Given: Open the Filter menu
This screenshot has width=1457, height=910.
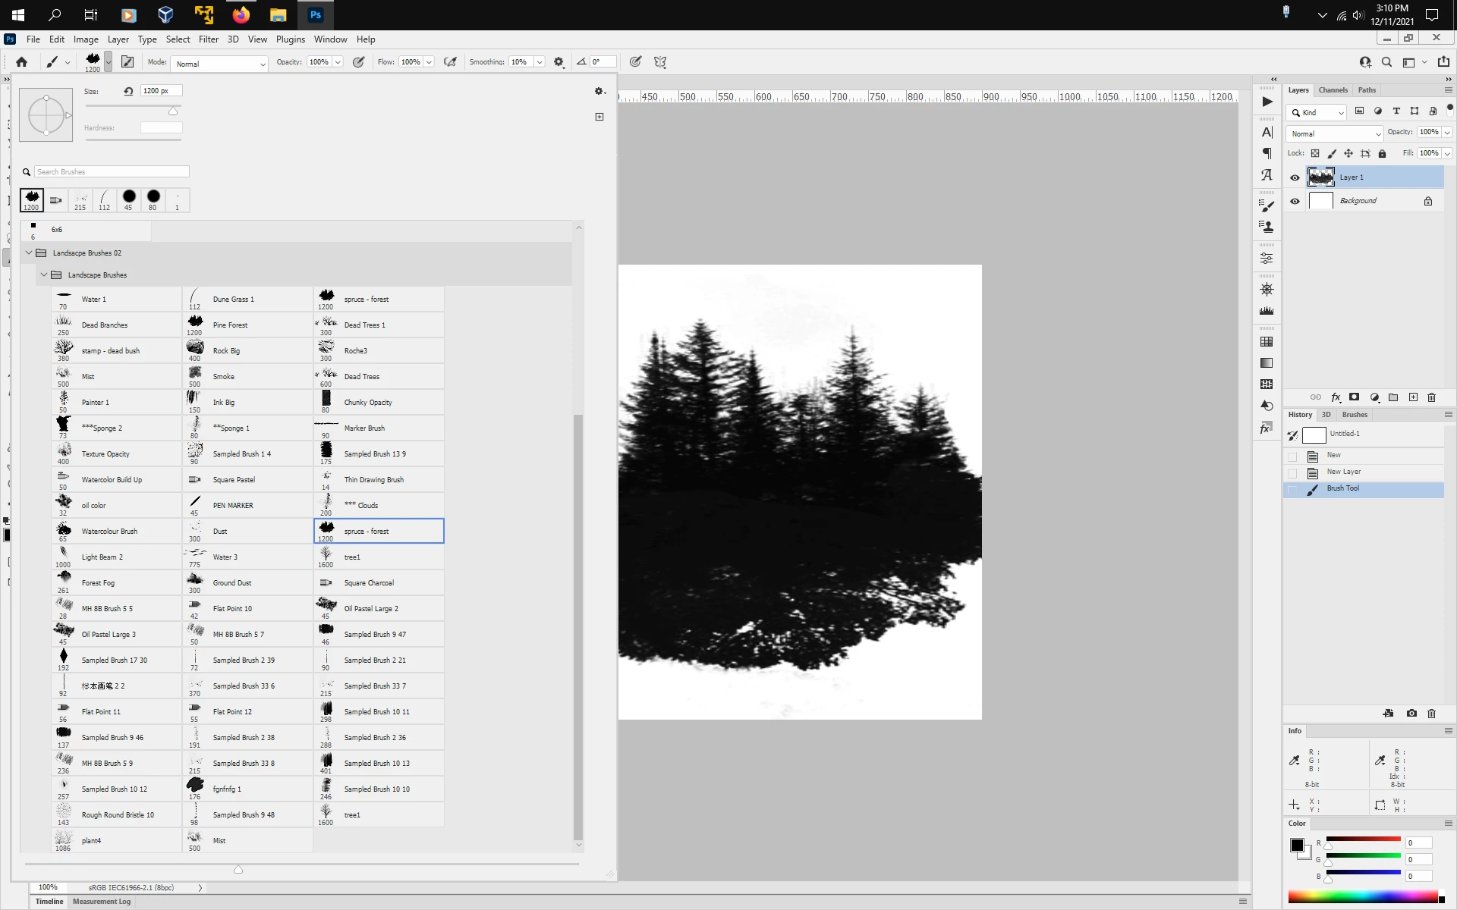Looking at the screenshot, I should coord(208,39).
